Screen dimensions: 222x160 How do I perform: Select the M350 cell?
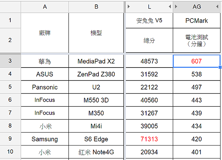click(x=96, y=113)
